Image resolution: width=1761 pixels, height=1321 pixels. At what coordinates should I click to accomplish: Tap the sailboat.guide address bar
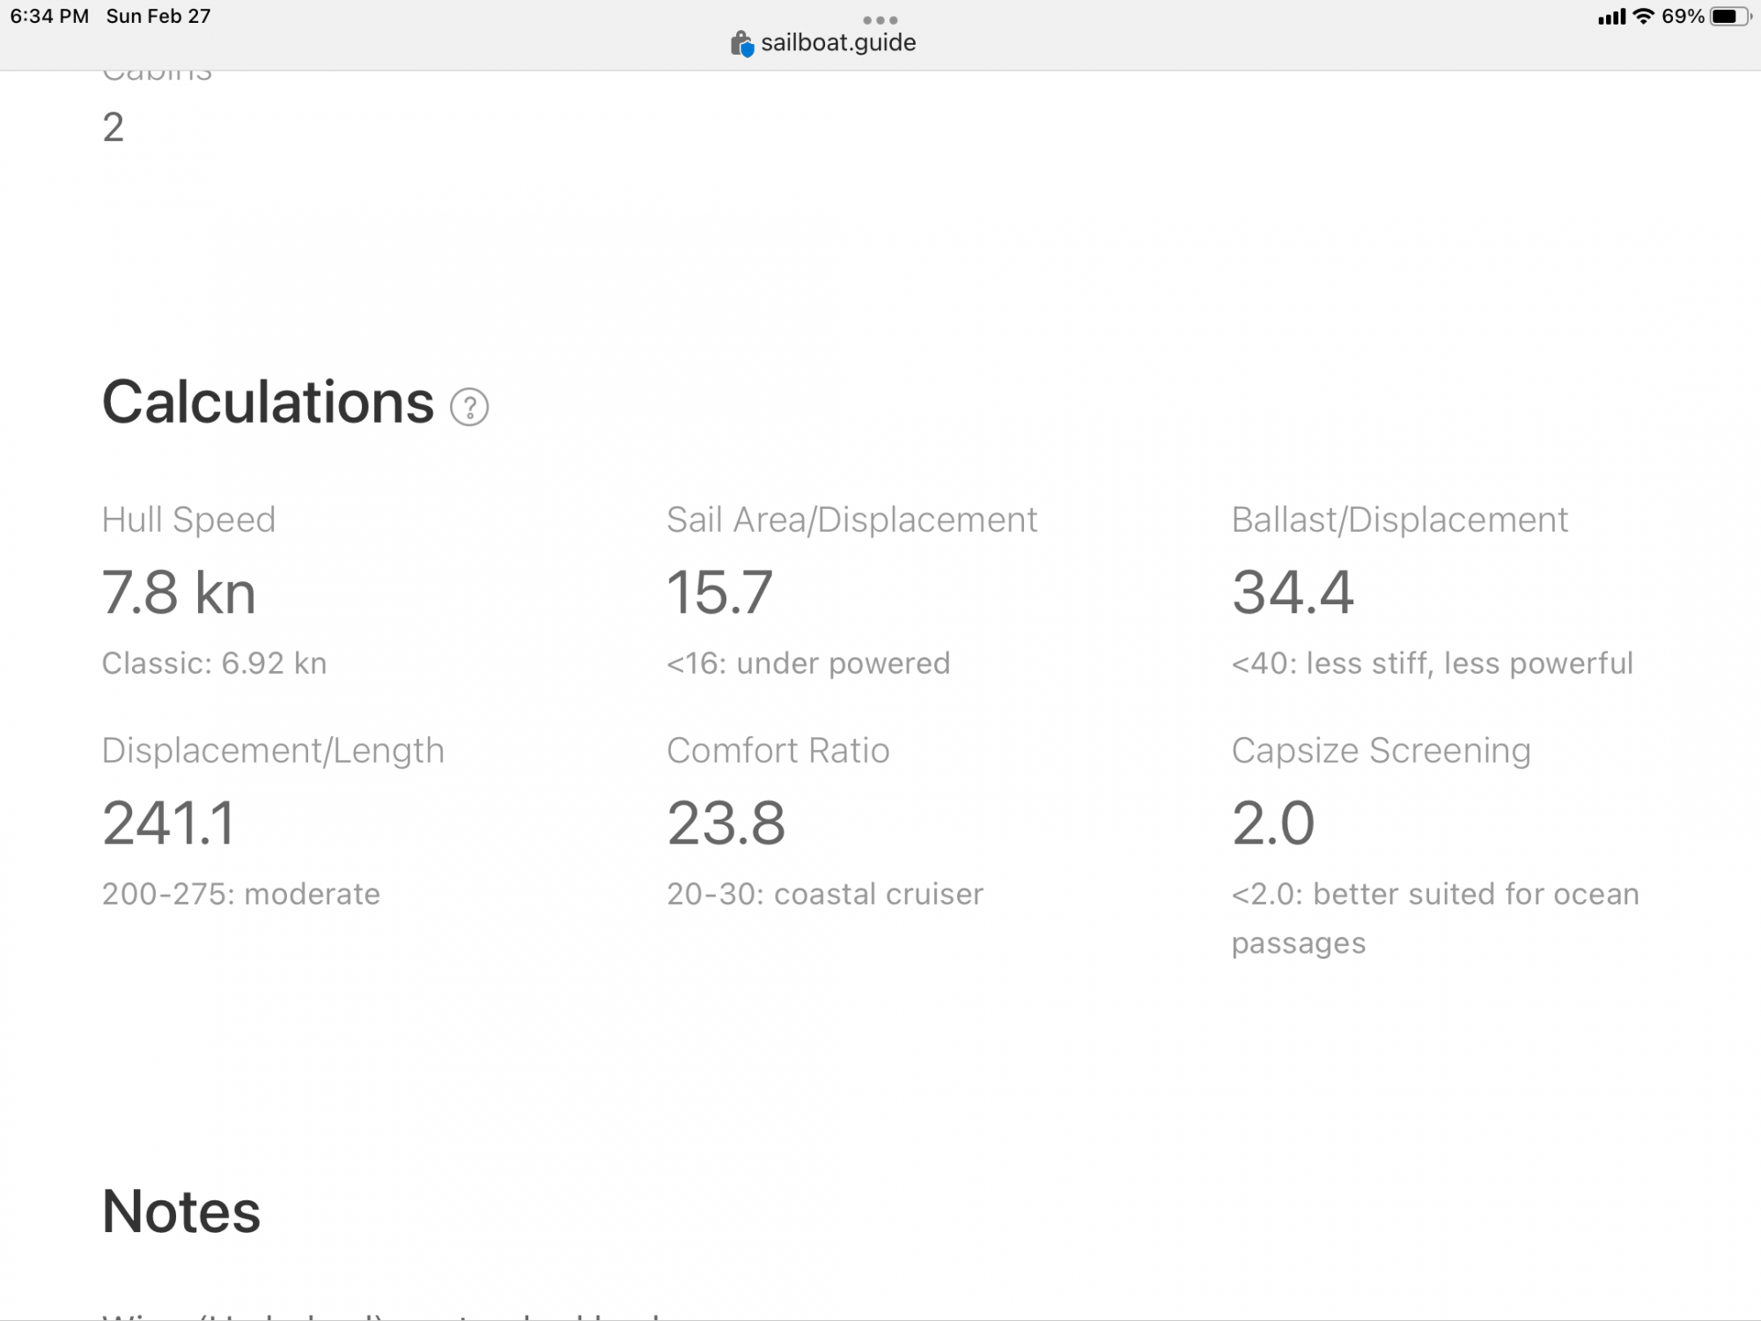pos(837,43)
